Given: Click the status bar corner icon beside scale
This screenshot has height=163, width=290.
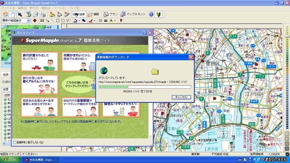Looking at the screenshot, I should pos(287,154).
